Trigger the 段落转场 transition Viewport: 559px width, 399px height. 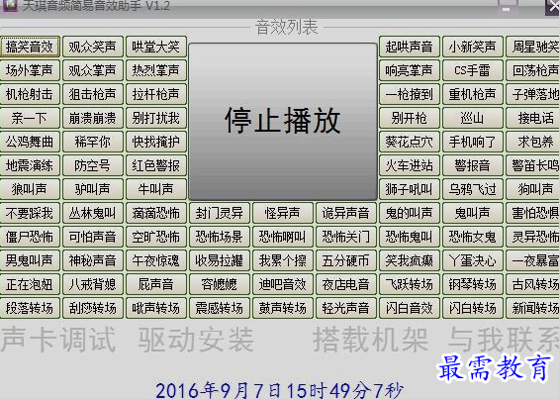(x=30, y=308)
